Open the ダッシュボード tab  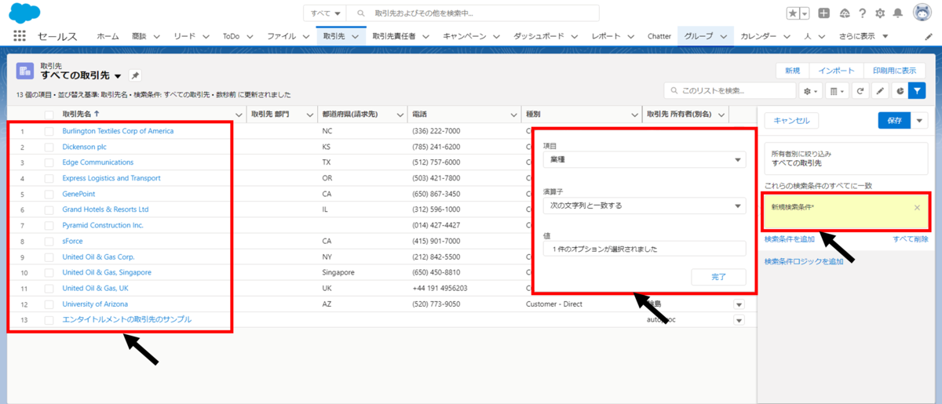(x=538, y=37)
